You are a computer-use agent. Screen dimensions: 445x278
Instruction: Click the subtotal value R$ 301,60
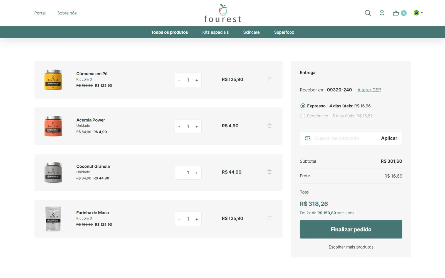[391, 161]
